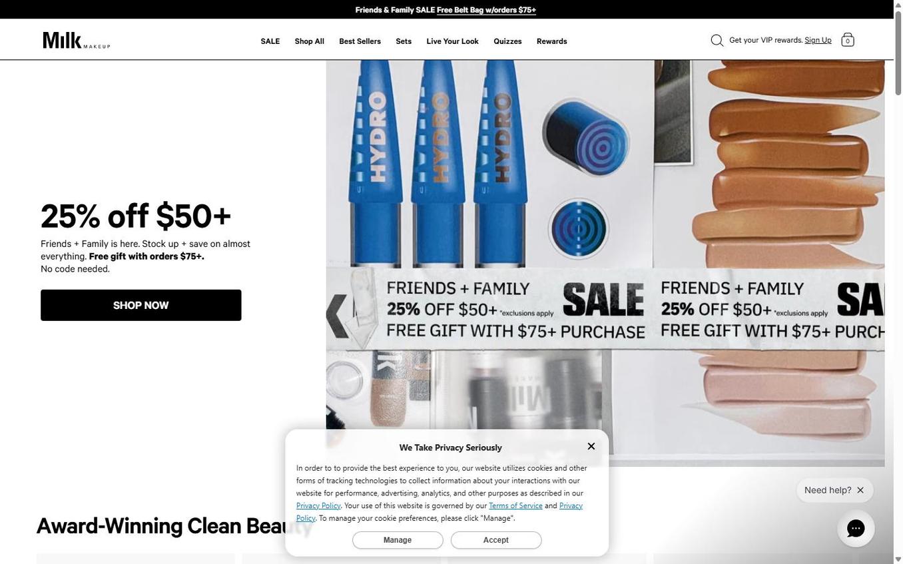
Task: Open the Best Sellers menu
Action: tap(360, 41)
